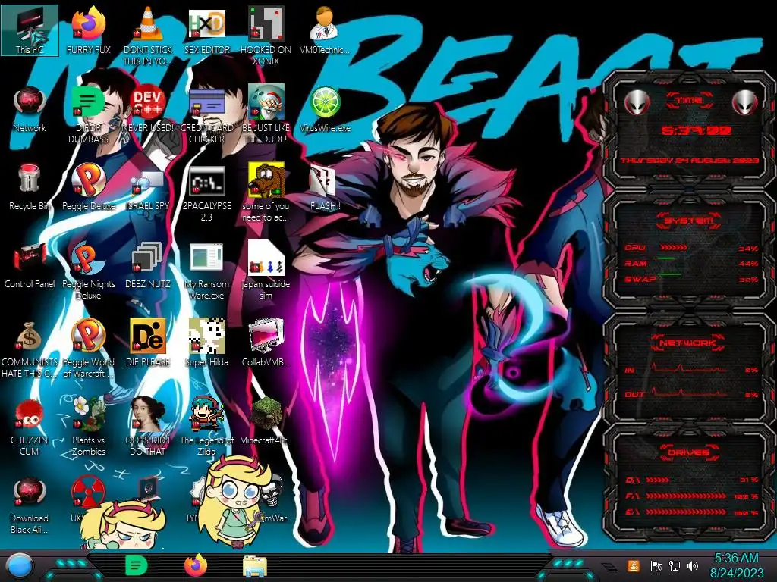The width and height of the screenshot is (777, 582).
Task: Click the CPU usage bar in gadget
Action: pyautogui.click(x=674, y=248)
